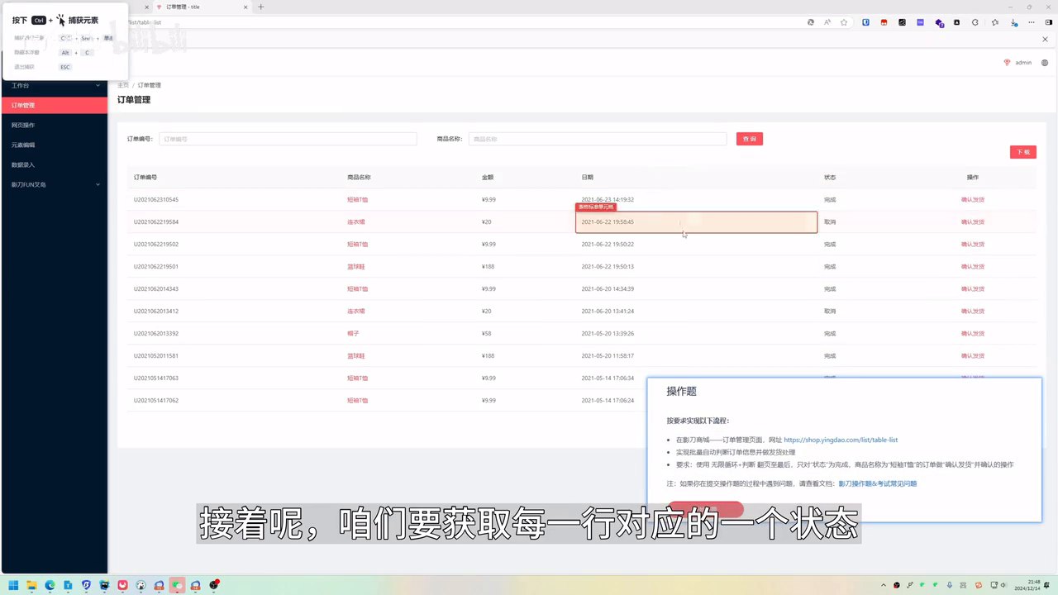Open the browser settings and more menu
The image size is (1058, 595).
1032,22
